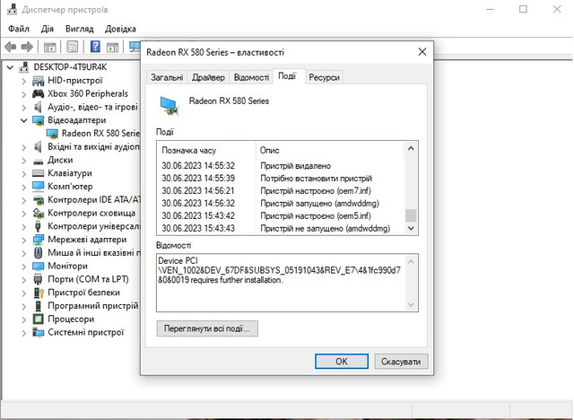
Task: Expand the Мережеві адаптери category
Action: (x=24, y=240)
